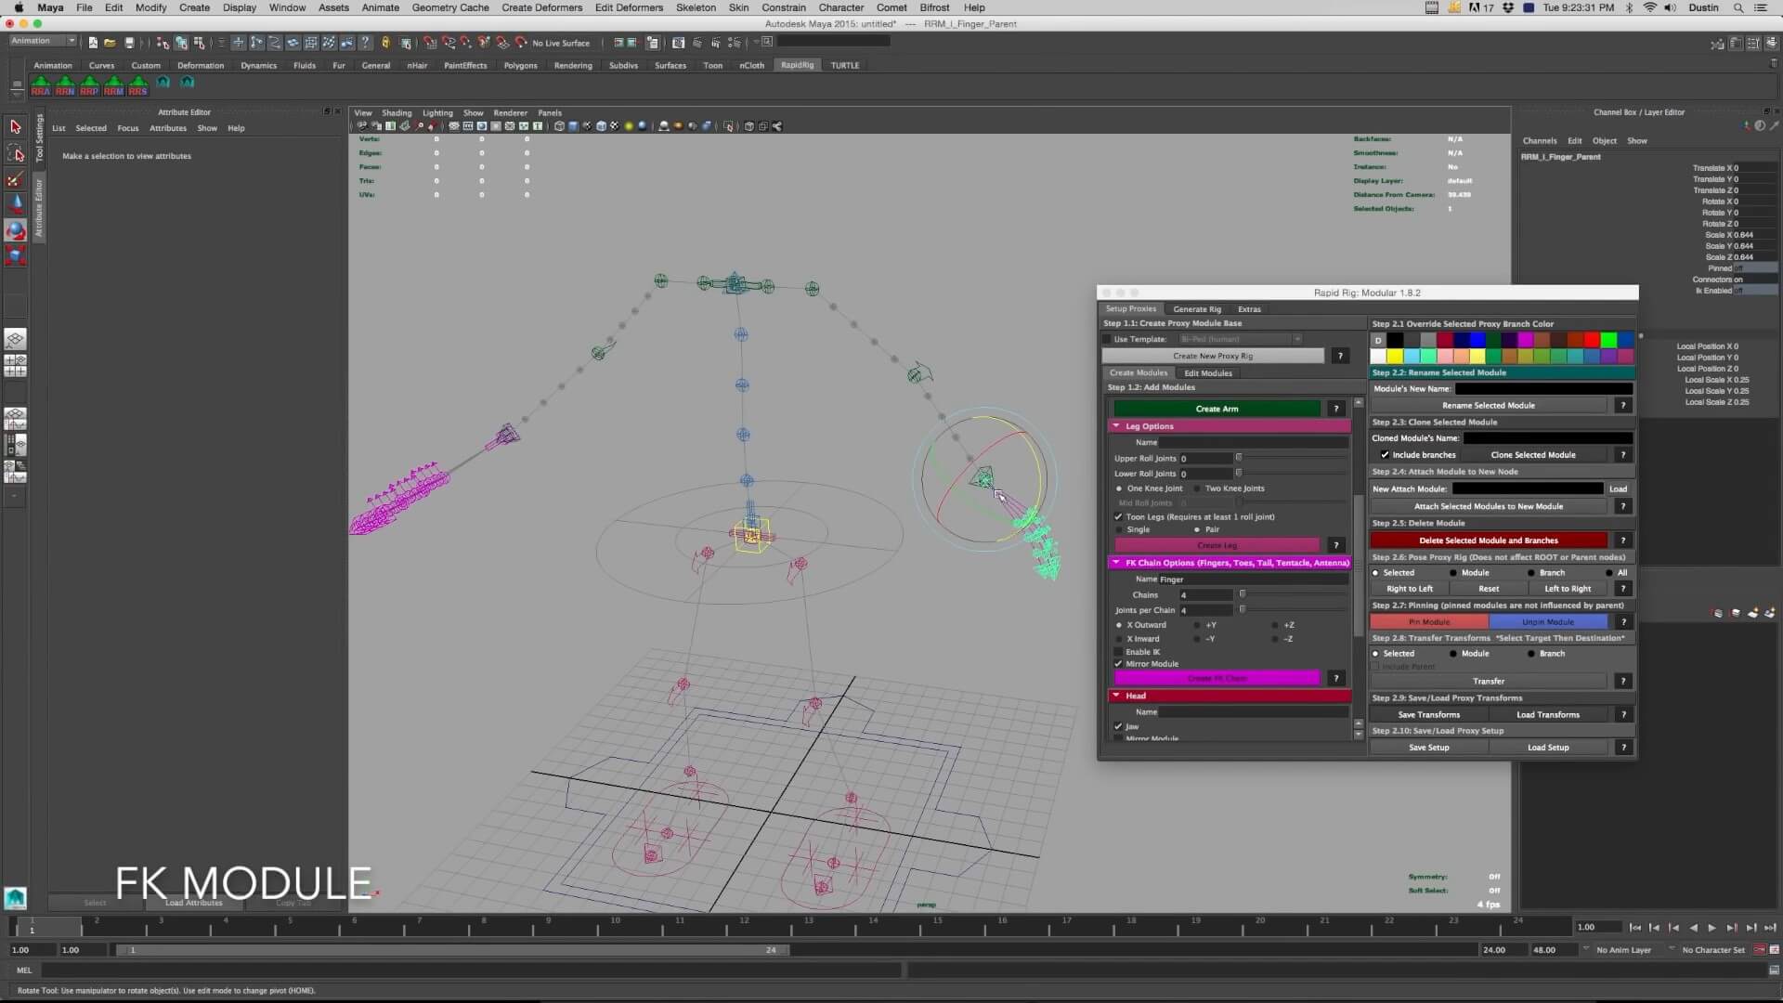Screen dimensions: 1783x1003
Task: Open the No Character Set dropdown
Action: coord(1712,950)
